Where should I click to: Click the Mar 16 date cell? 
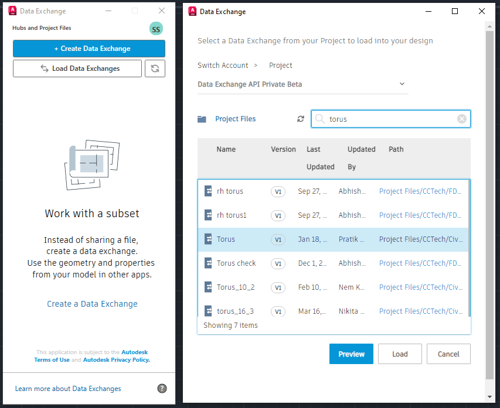(x=312, y=311)
